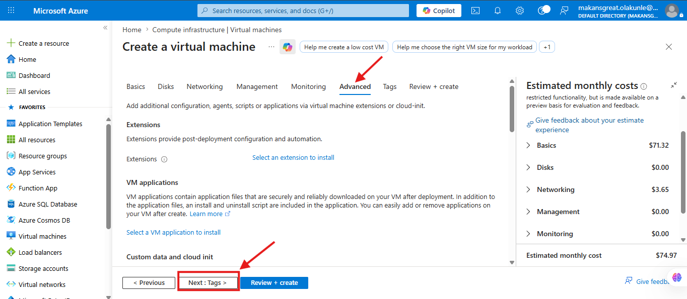Click the Review + create blue button
The image size is (687, 299).
pyautogui.click(x=274, y=283)
